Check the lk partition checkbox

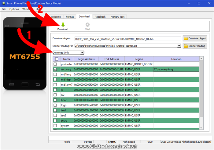pos(55,90)
